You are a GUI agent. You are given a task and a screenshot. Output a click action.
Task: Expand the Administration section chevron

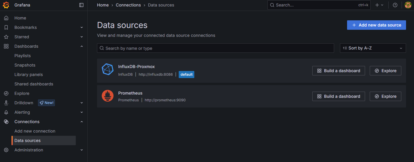tap(82, 150)
